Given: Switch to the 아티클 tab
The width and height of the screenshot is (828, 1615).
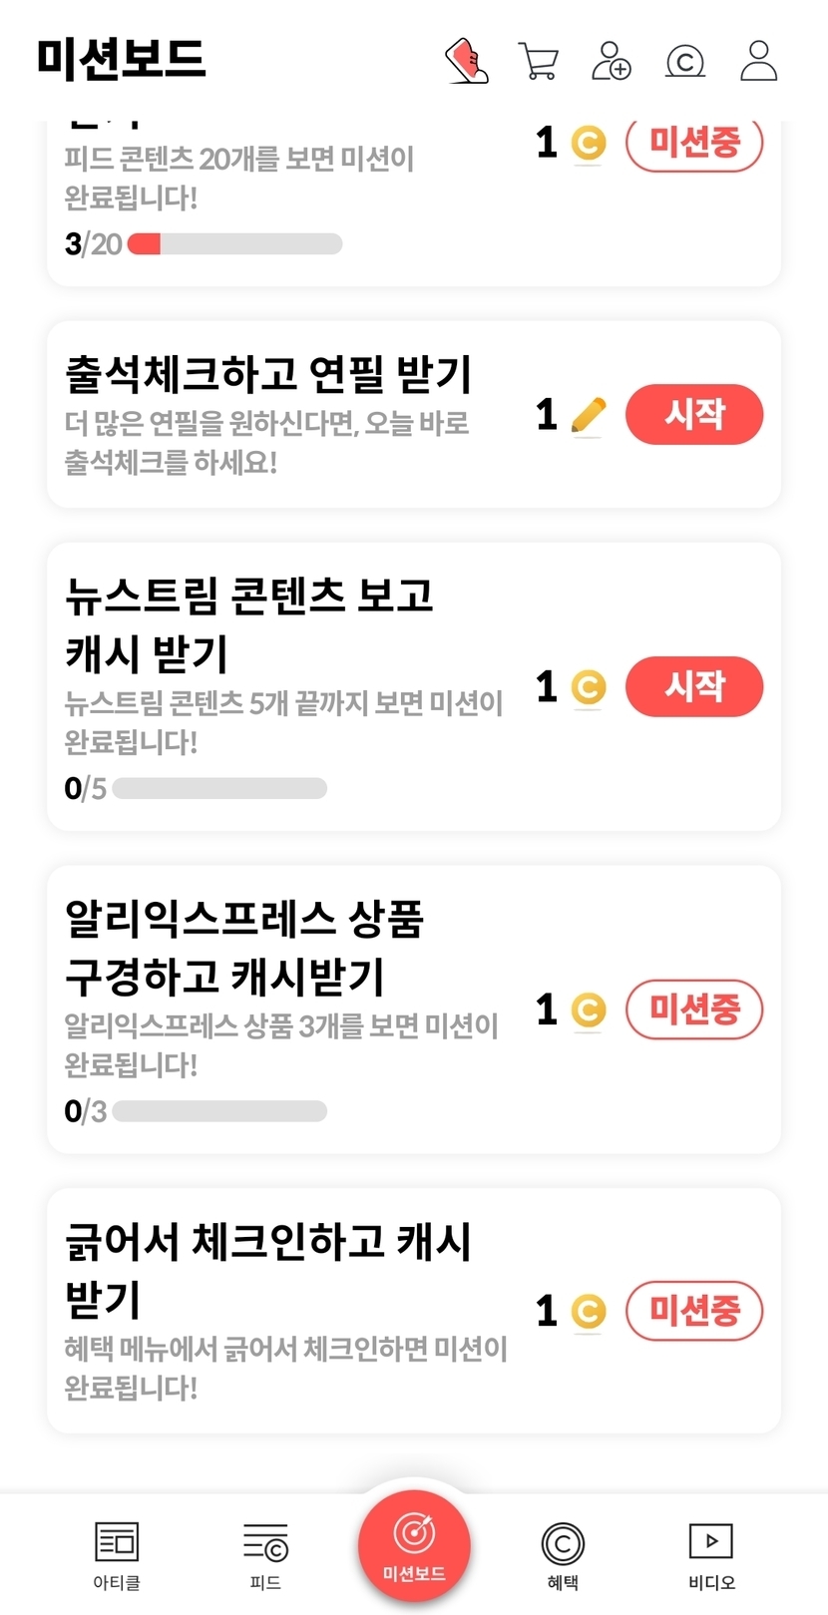Looking at the screenshot, I should [117, 1553].
